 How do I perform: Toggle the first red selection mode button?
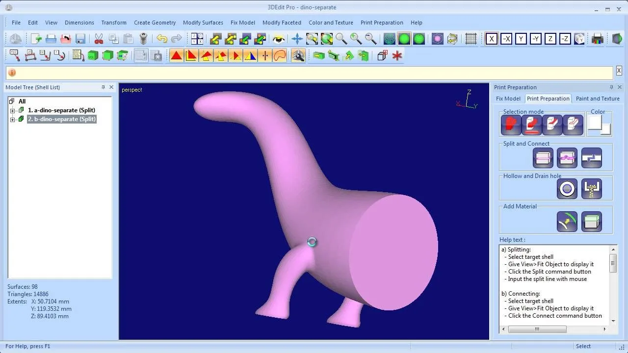point(511,125)
